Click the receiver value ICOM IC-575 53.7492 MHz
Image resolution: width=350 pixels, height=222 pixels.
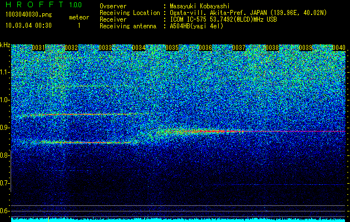[223, 19]
